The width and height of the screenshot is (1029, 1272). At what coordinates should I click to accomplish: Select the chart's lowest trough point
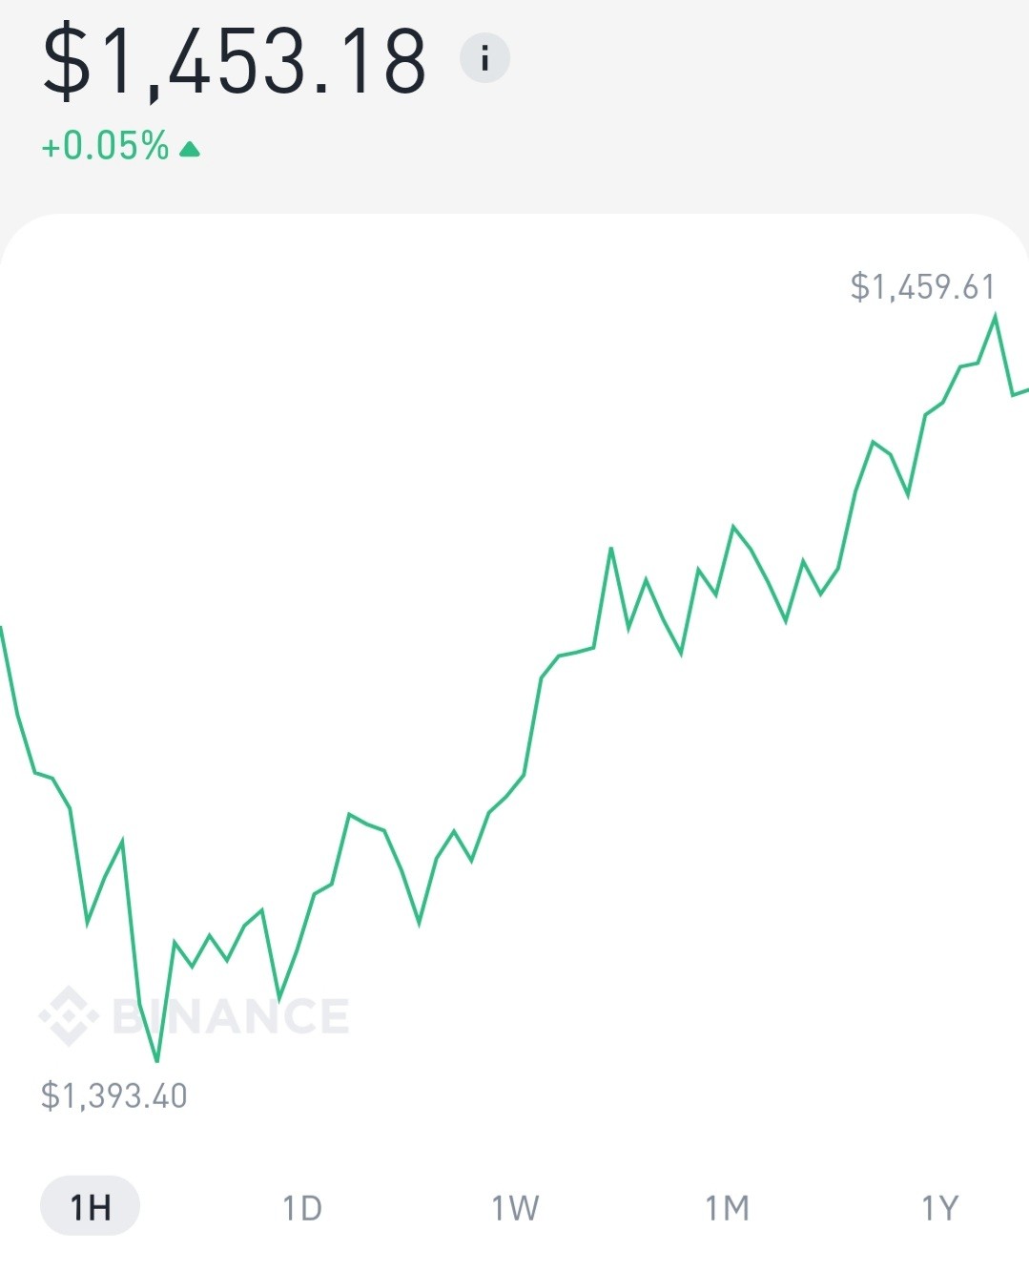157,1060
